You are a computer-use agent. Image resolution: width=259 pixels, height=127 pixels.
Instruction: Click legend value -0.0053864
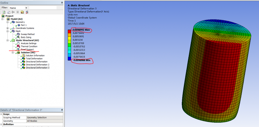[78, 53]
